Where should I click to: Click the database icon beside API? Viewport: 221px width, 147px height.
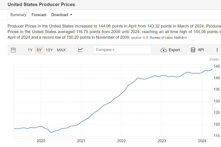point(193,50)
